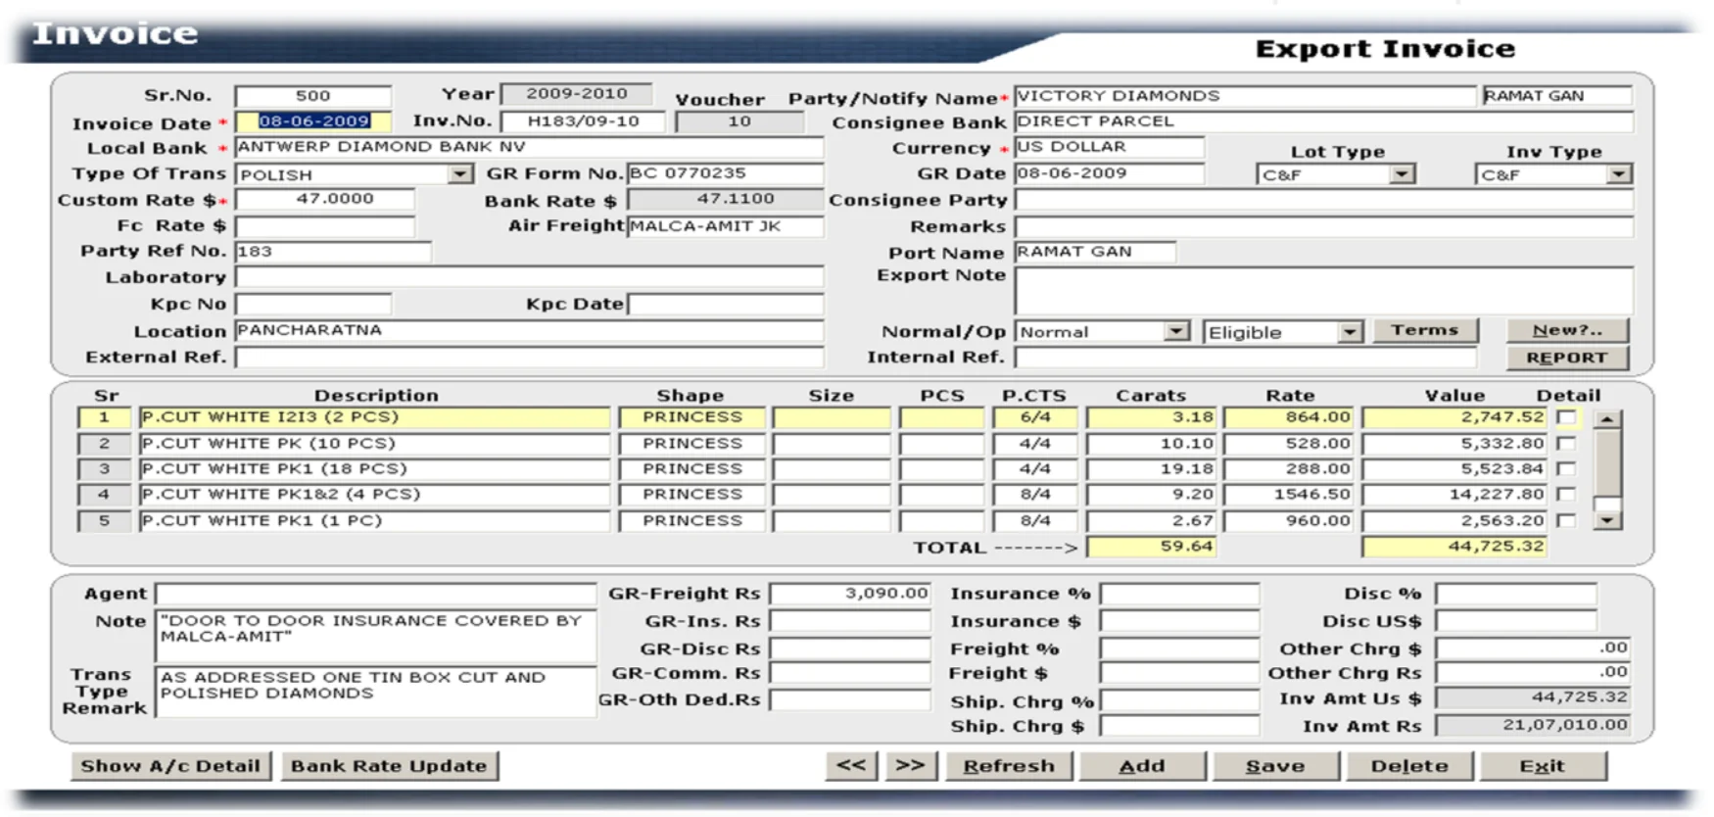1714x817 pixels.
Task: Click the GR-Freight Rs field
Action: [850, 594]
